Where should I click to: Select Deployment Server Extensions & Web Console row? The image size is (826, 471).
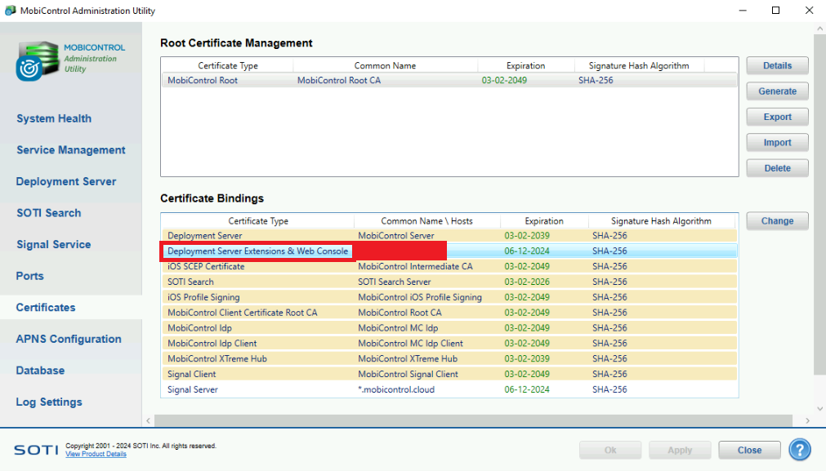tap(449, 251)
